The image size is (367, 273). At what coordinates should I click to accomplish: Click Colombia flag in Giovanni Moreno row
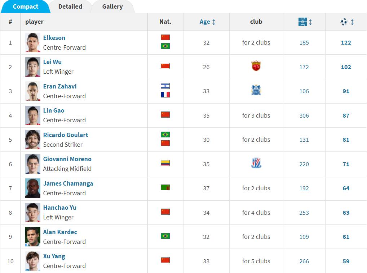pos(165,163)
